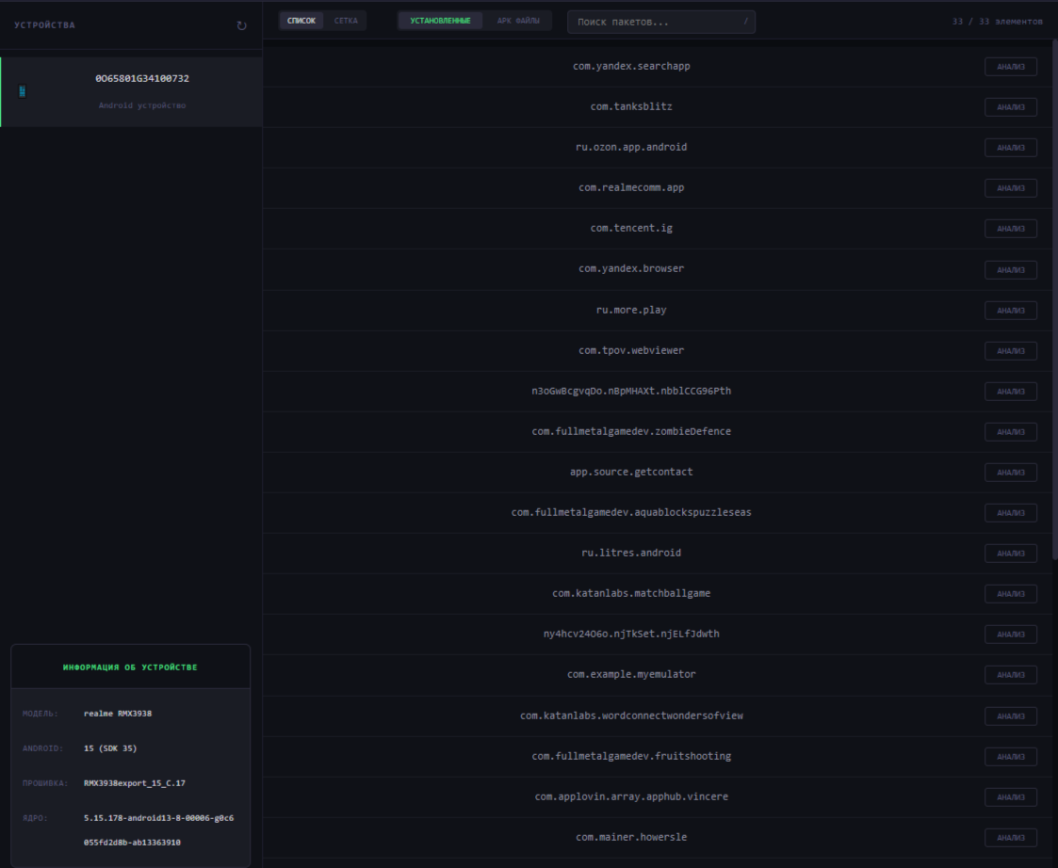Click Анализ for ru.litres.android

(1010, 553)
